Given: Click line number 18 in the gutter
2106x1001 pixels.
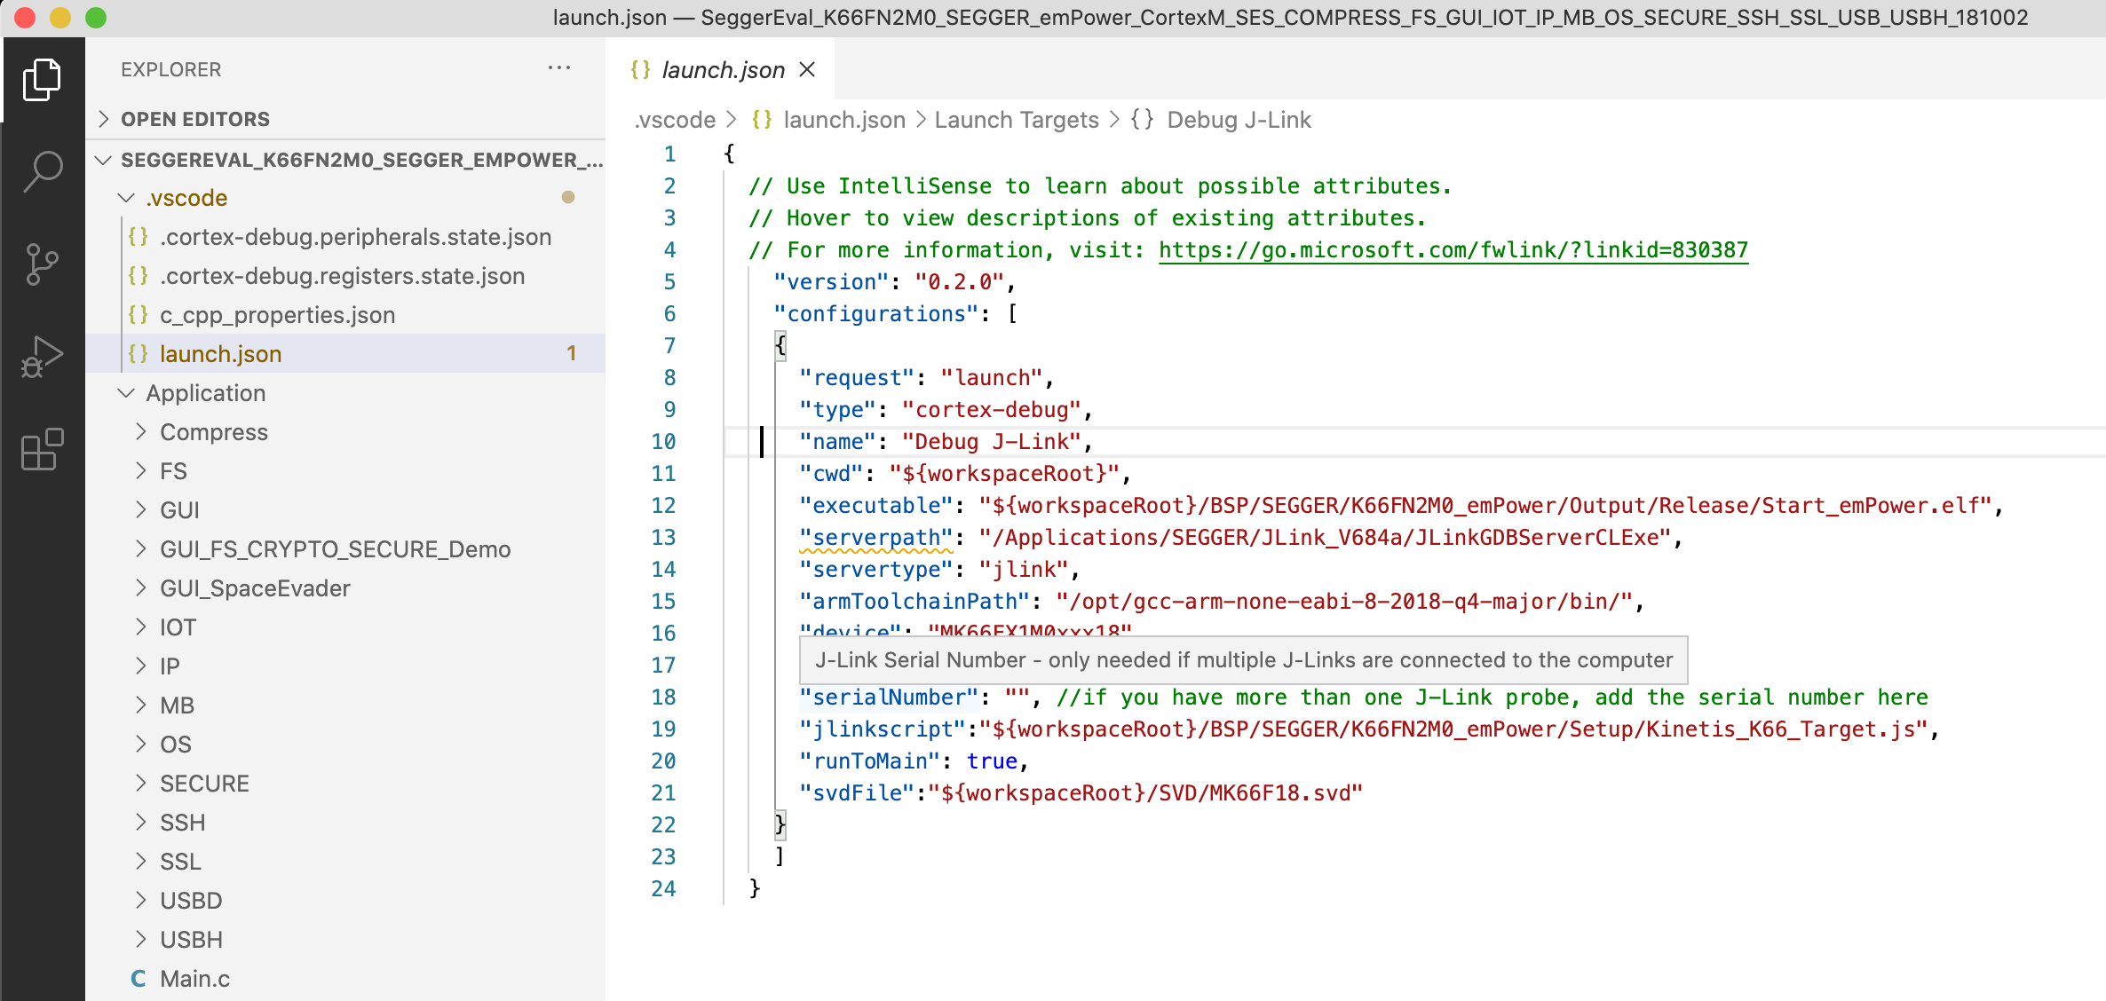Looking at the screenshot, I should point(663,698).
